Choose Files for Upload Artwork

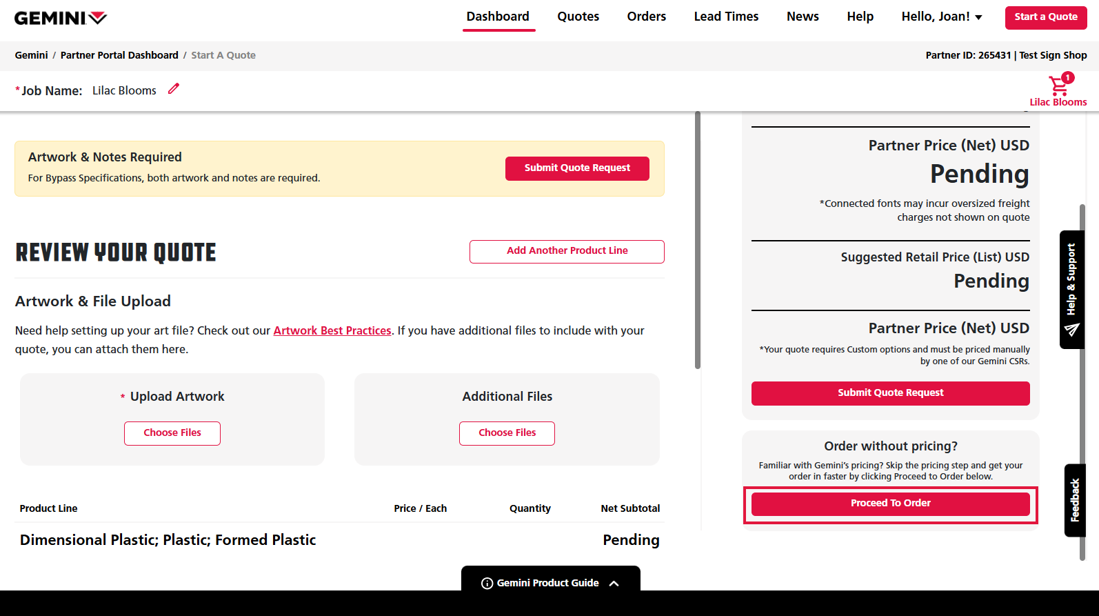[172, 433]
